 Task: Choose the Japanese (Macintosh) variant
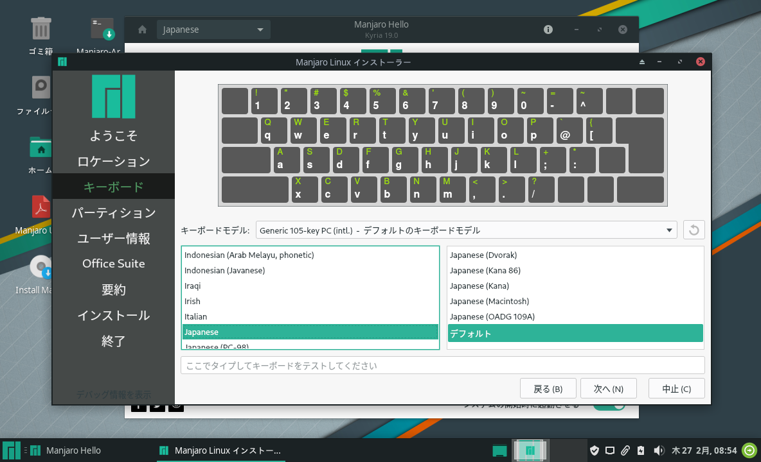click(x=575, y=301)
